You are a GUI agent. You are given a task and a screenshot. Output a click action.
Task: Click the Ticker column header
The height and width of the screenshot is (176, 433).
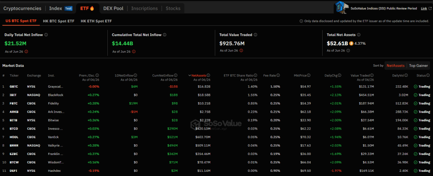click(x=14, y=75)
